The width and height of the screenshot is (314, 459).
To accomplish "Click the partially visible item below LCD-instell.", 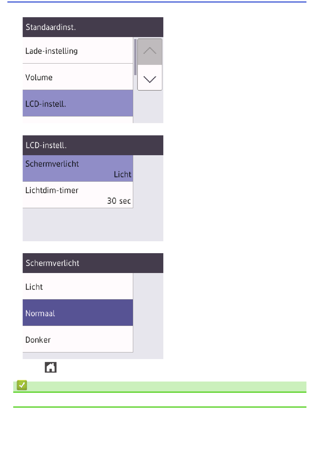I will pyautogui.click(x=78, y=120).
